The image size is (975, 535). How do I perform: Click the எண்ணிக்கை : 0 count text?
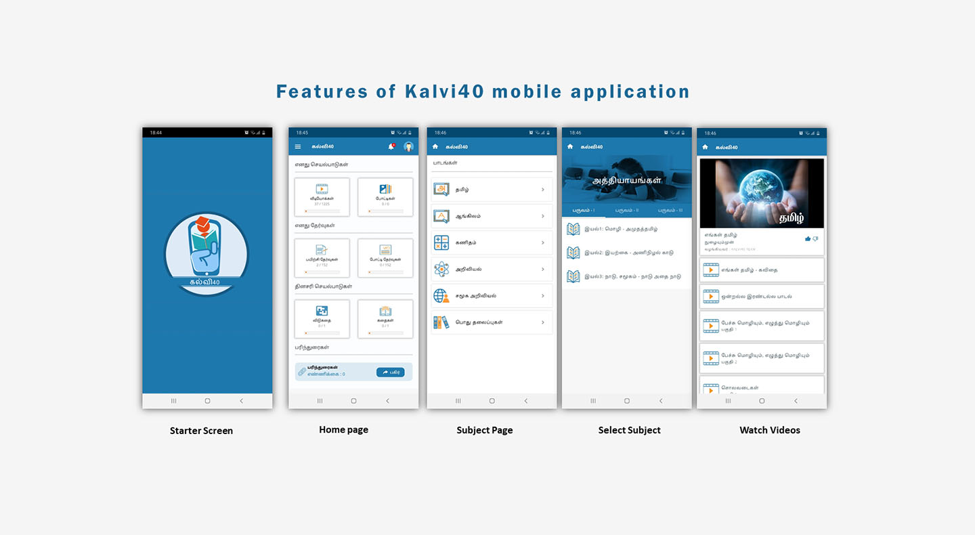pos(326,374)
